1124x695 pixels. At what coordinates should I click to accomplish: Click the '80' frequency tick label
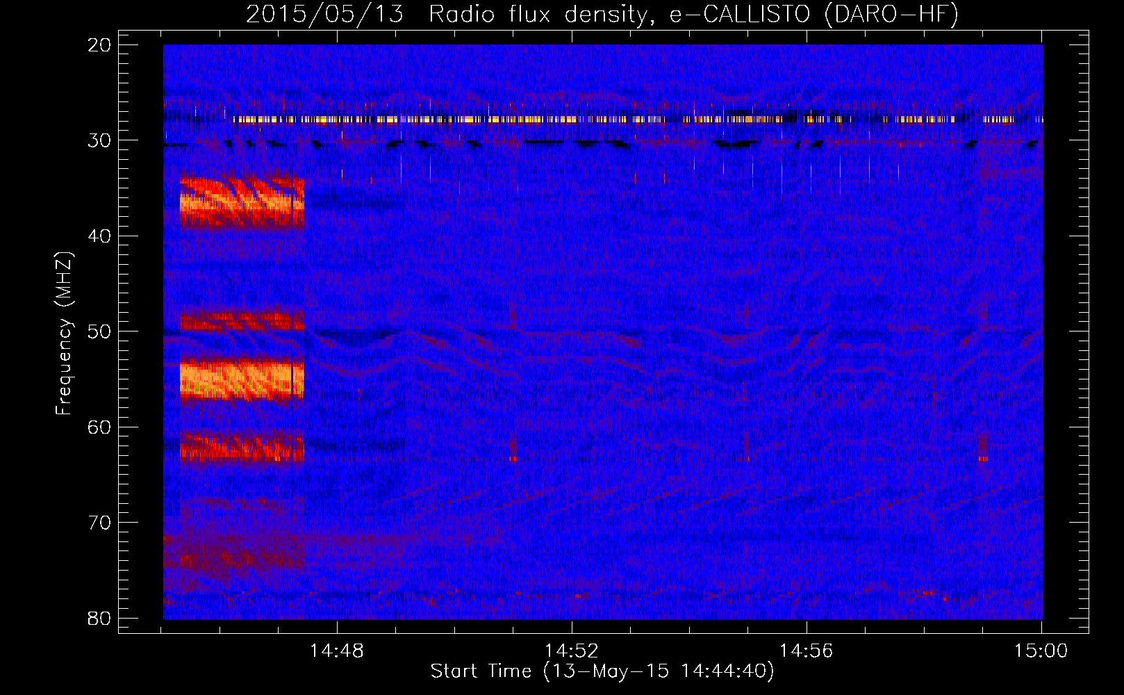tap(100, 618)
